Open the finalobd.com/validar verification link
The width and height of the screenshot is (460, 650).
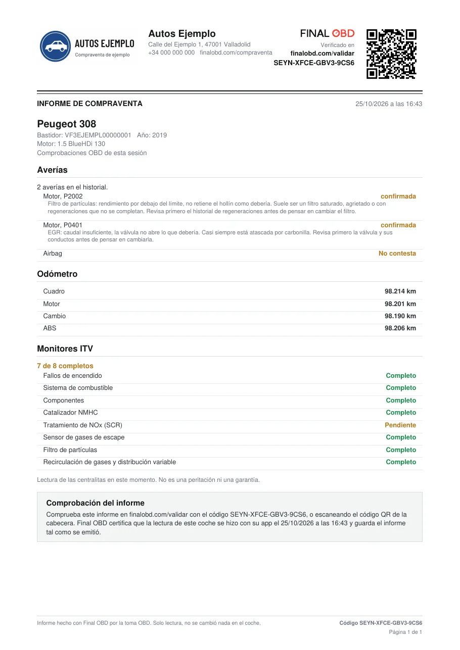(x=323, y=54)
